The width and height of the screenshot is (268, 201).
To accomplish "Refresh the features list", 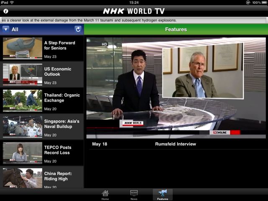I will click(78, 29).
